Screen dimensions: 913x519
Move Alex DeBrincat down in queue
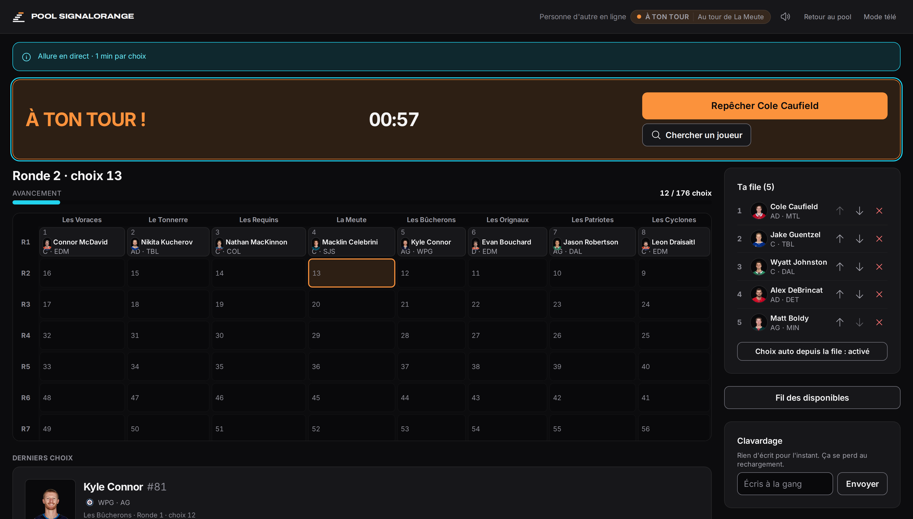[x=859, y=295]
